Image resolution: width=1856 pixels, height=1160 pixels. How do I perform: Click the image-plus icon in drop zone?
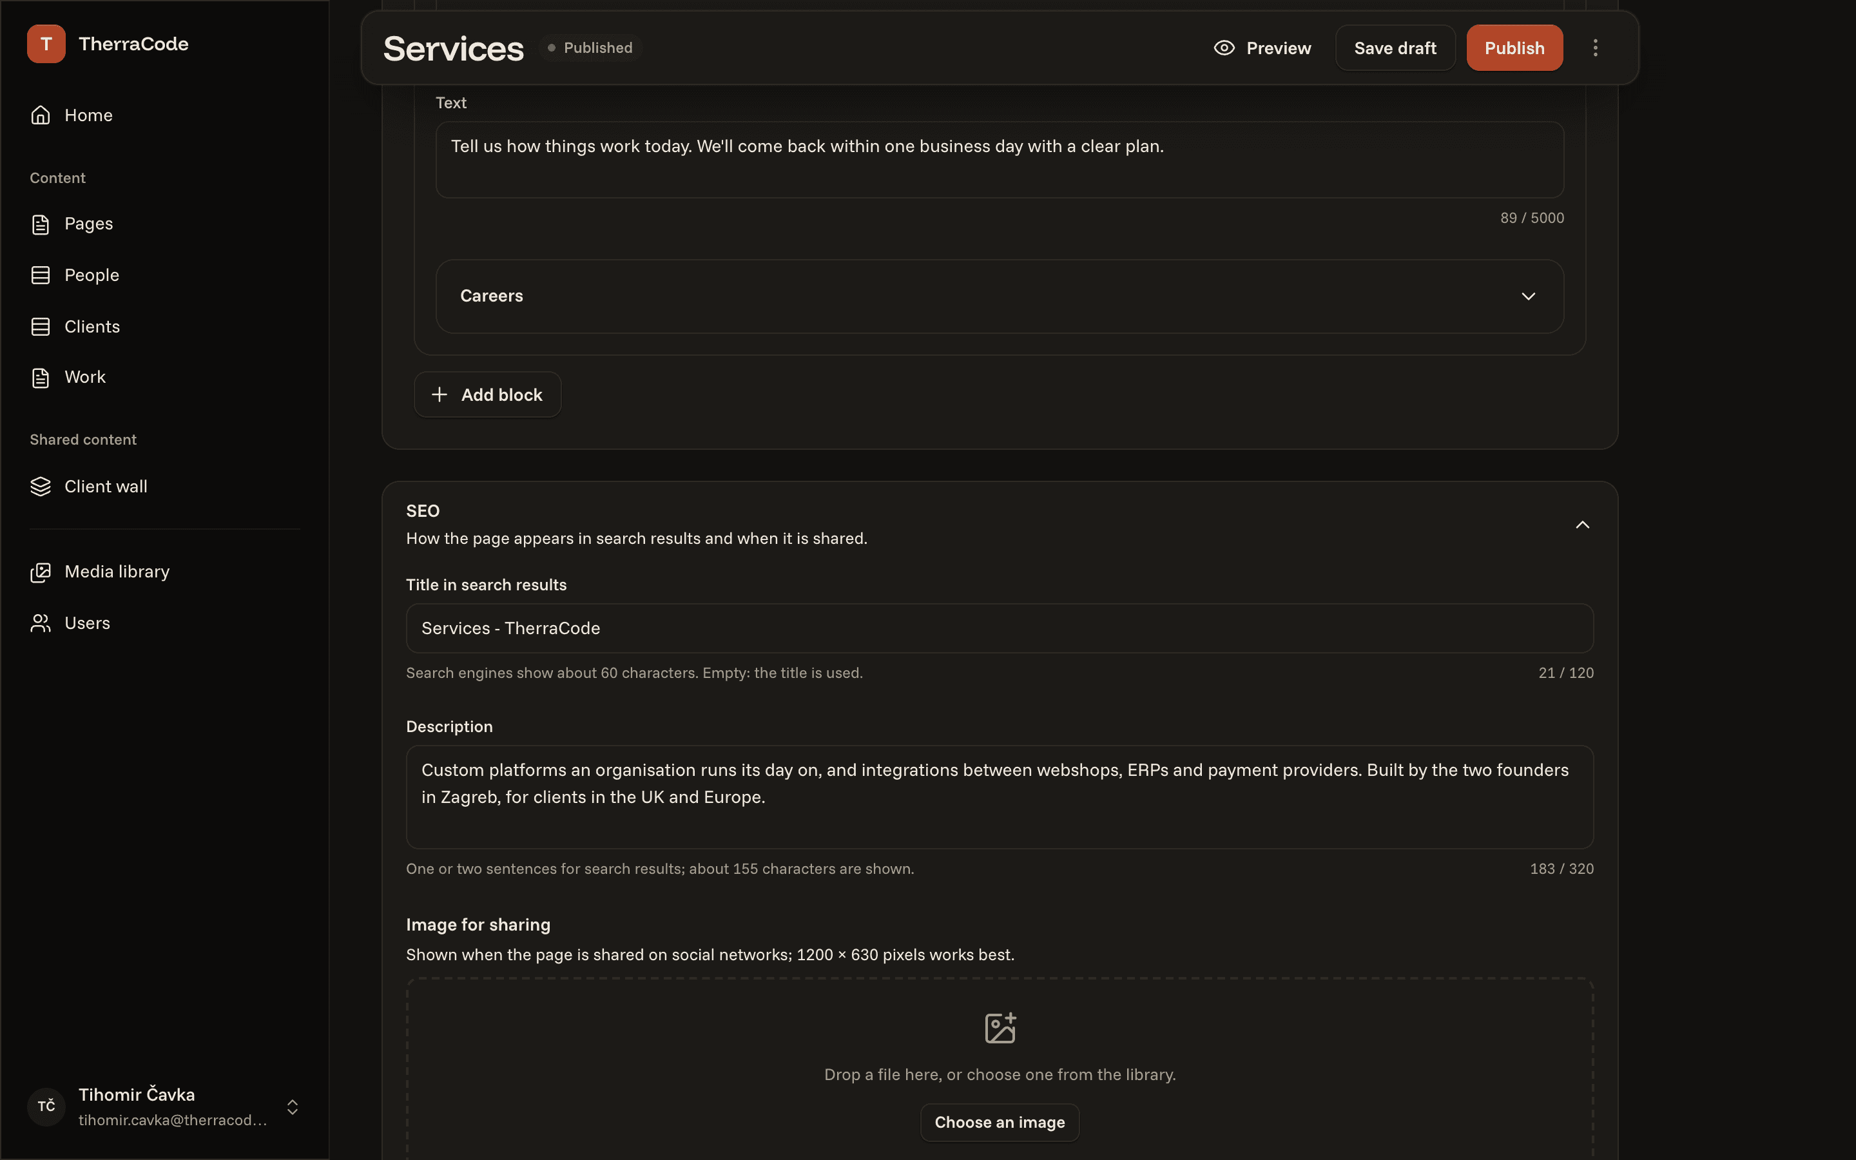coord(1000,1028)
